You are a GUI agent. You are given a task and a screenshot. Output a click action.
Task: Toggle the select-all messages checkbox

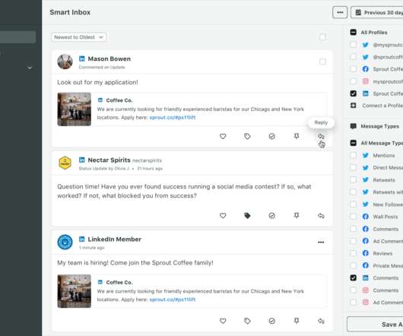tap(322, 37)
